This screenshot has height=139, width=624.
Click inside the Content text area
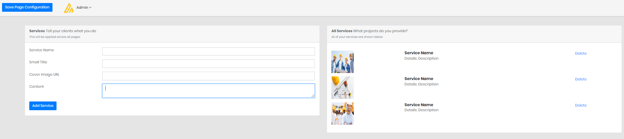pyautogui.click(x=209, y=91)
